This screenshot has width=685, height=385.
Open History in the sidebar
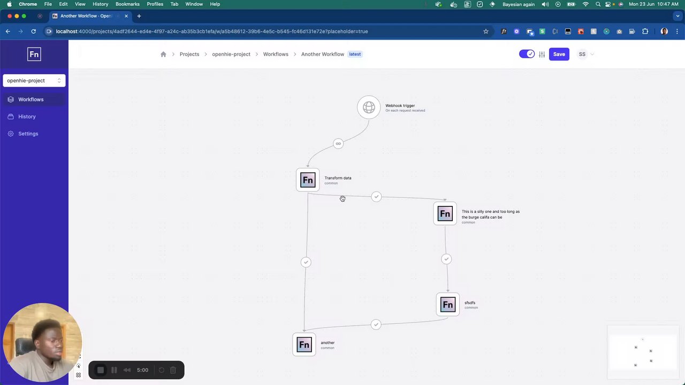tap(27, 117)
